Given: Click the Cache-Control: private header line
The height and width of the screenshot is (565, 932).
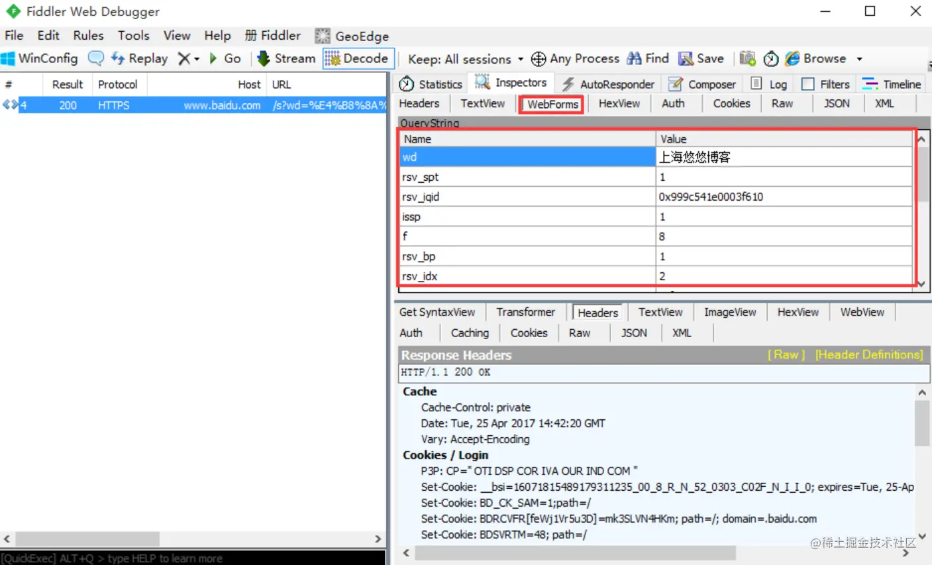Looking at the screenshot, I should 476,407.
